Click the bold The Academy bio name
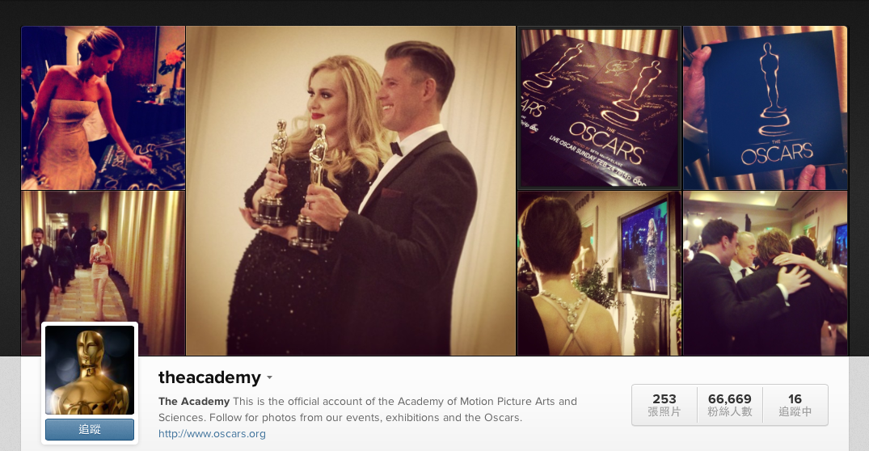The image size is (869, 451). 194,401
